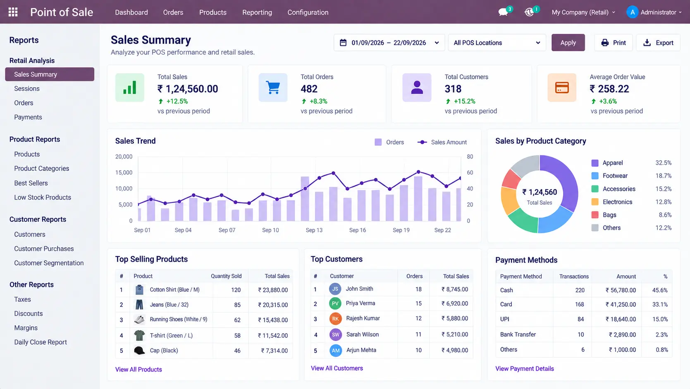Click the Administrator avatar icon
Viewport: 690px width, 389px height.
(632, 12)
